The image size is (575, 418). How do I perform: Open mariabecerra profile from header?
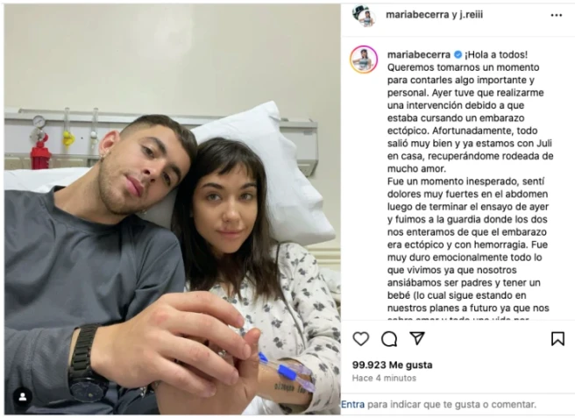(x=417, y=15)
